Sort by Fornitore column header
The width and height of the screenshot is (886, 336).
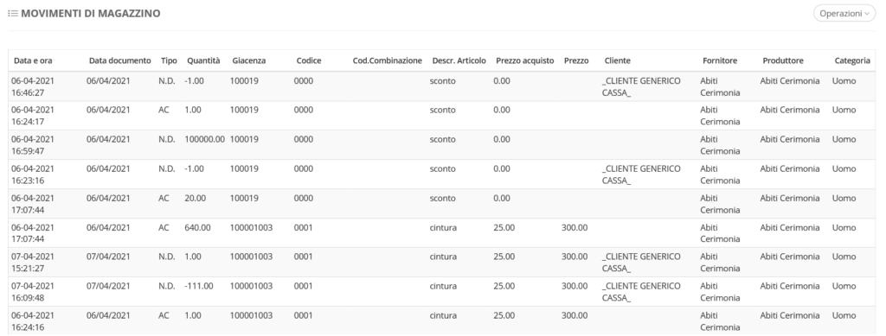coord(719,60)
